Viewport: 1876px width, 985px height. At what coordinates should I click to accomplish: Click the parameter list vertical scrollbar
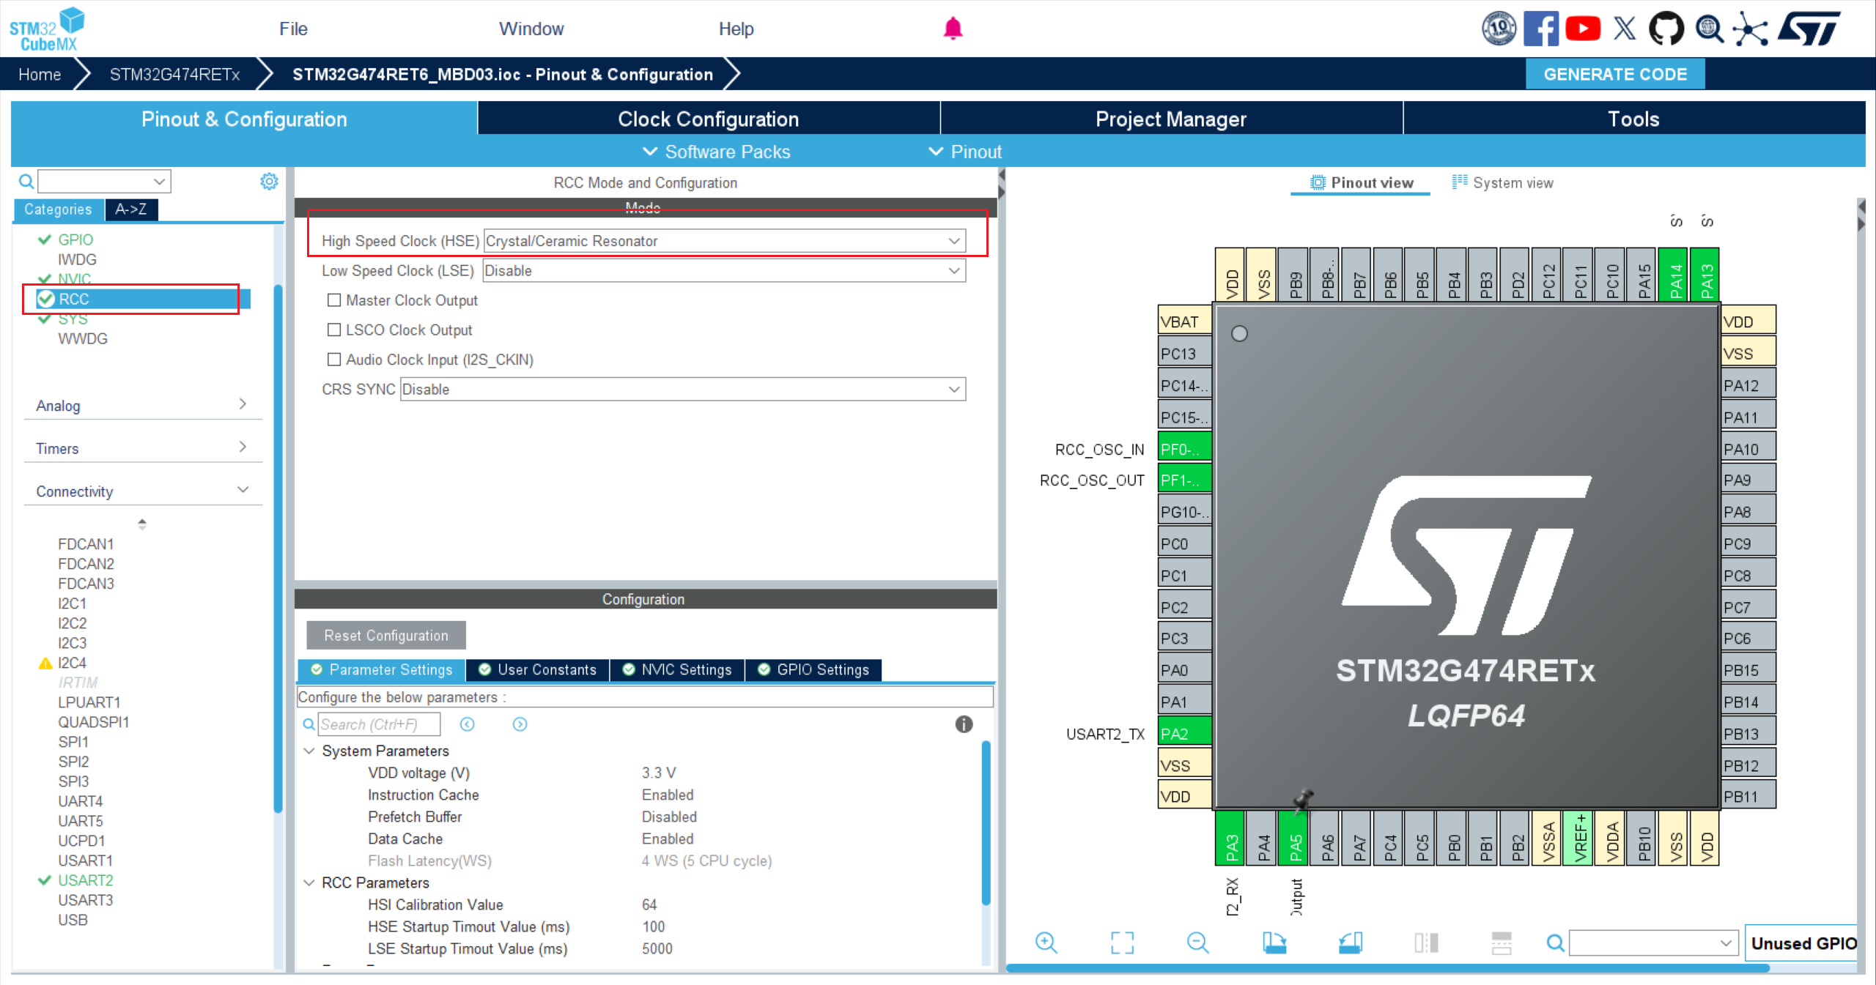(986, 822)
